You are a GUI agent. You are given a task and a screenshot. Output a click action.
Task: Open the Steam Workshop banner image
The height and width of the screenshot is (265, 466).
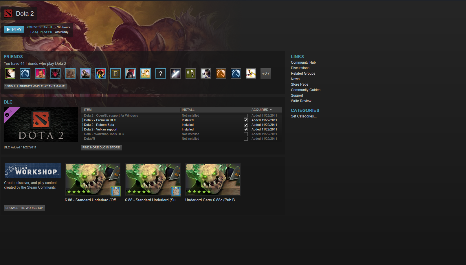[x=33, y=171]
